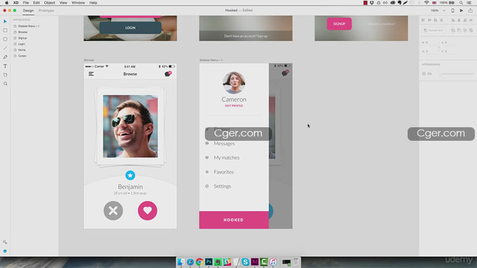Click the Benjamin name text

[130, 187]
